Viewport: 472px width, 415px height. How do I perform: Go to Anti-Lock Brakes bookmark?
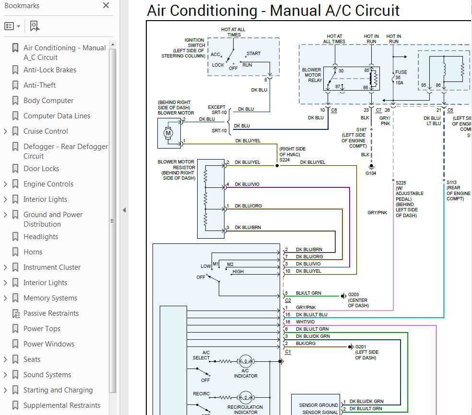point(50,70)
